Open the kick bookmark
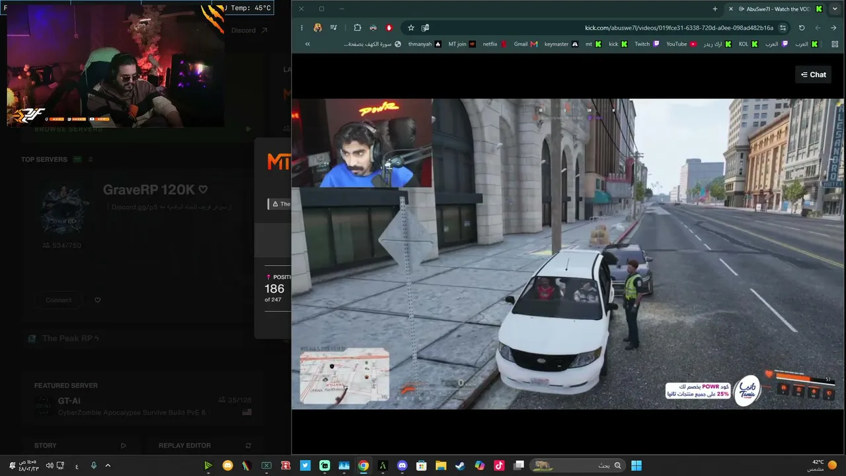 618,44
